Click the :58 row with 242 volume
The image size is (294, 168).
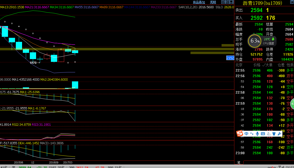264,147
